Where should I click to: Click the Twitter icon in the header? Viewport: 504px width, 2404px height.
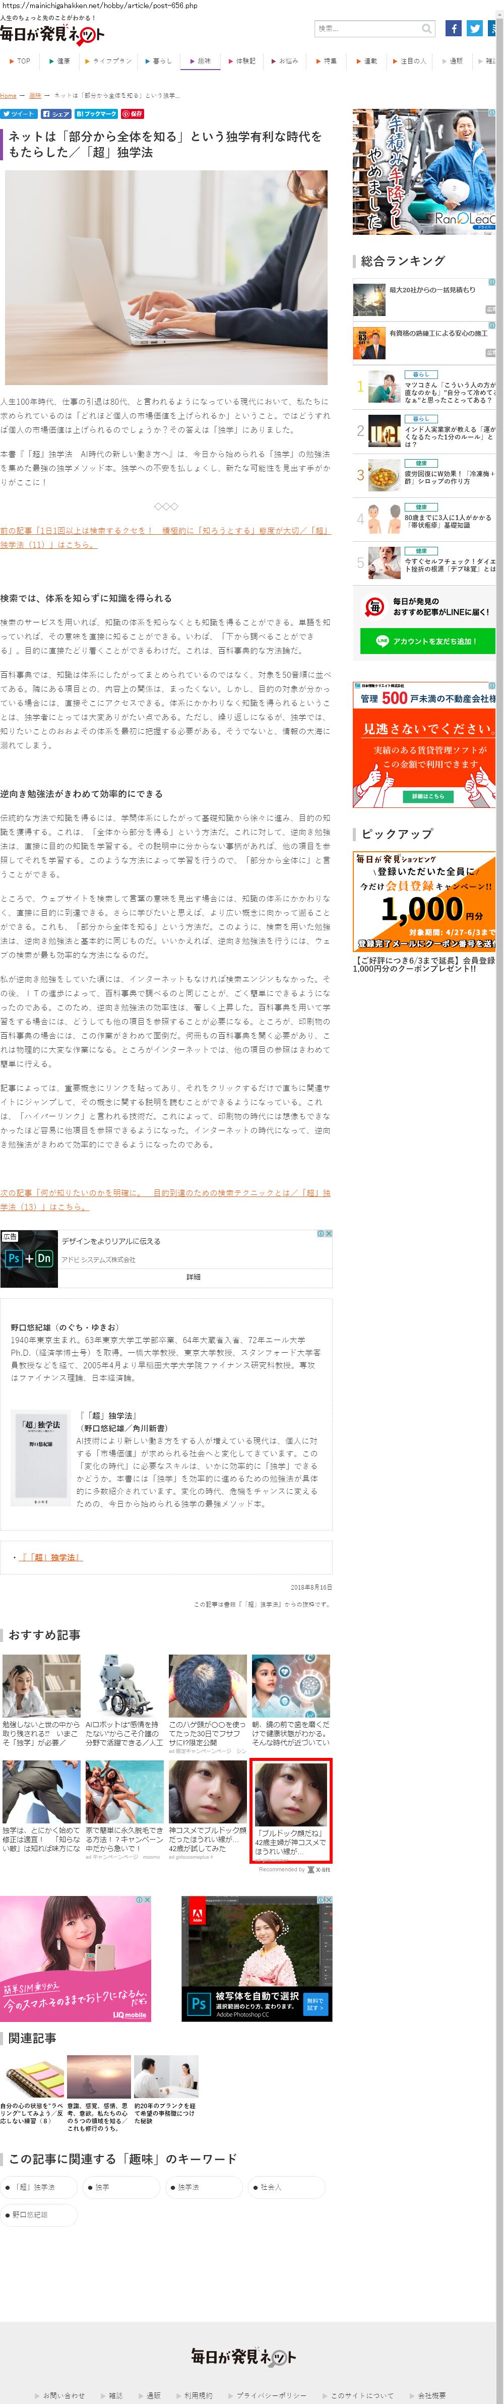coord(474,29)
